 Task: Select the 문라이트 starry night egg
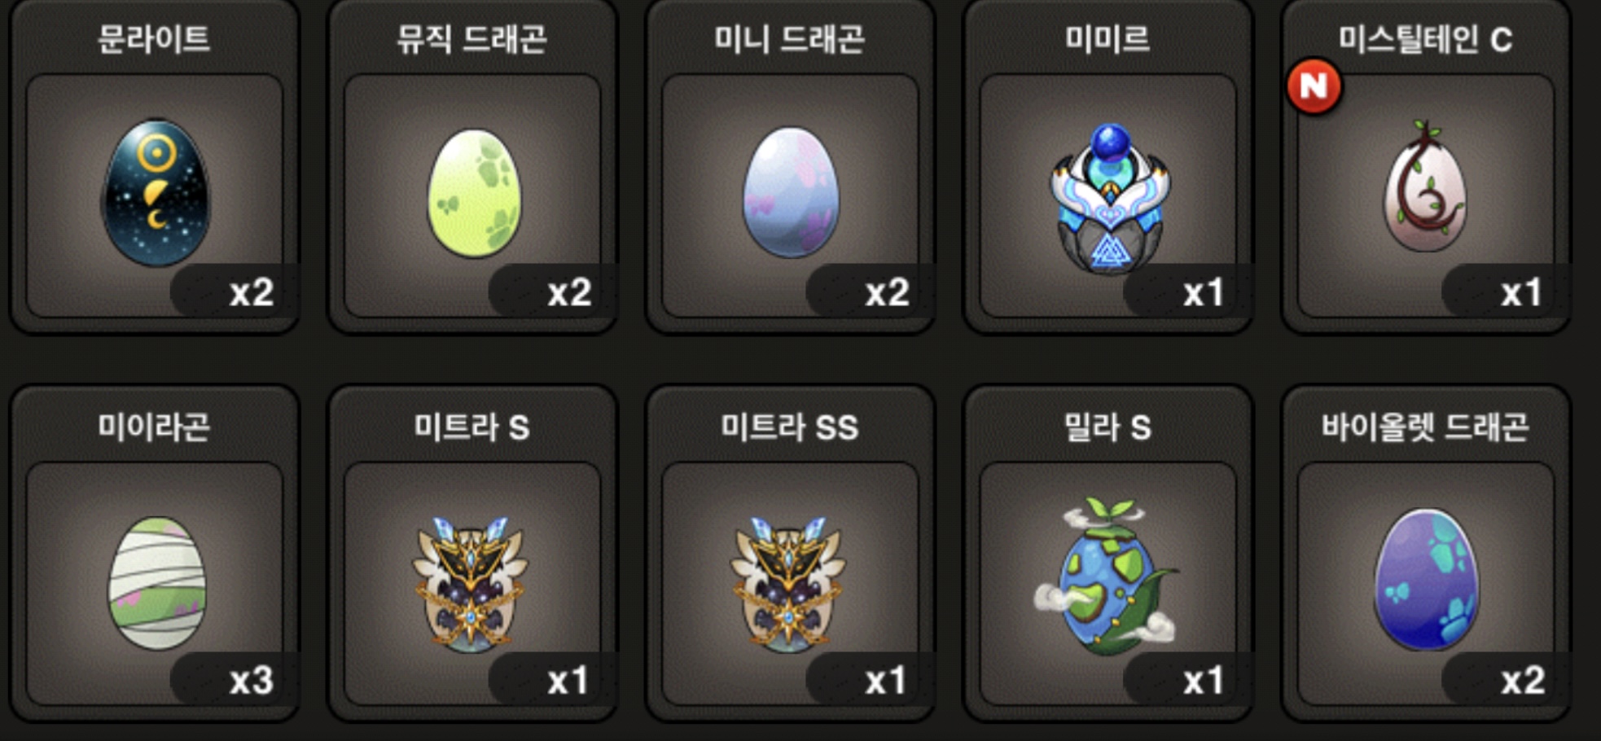coord(156,193)
